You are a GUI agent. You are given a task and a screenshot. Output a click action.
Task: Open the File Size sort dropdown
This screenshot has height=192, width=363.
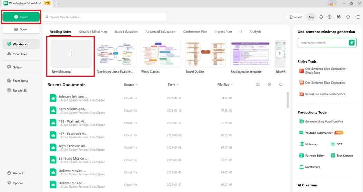pyautogui.click(x=225, y=85)
